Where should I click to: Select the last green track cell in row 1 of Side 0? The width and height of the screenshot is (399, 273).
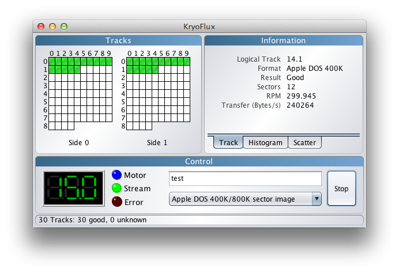[77, 69]
